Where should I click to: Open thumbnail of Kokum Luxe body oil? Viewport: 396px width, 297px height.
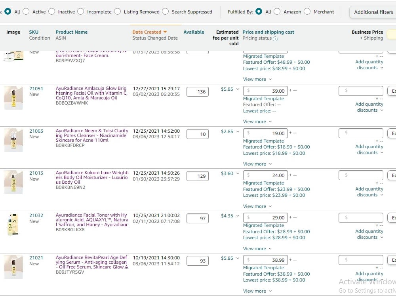pos(13,182)
